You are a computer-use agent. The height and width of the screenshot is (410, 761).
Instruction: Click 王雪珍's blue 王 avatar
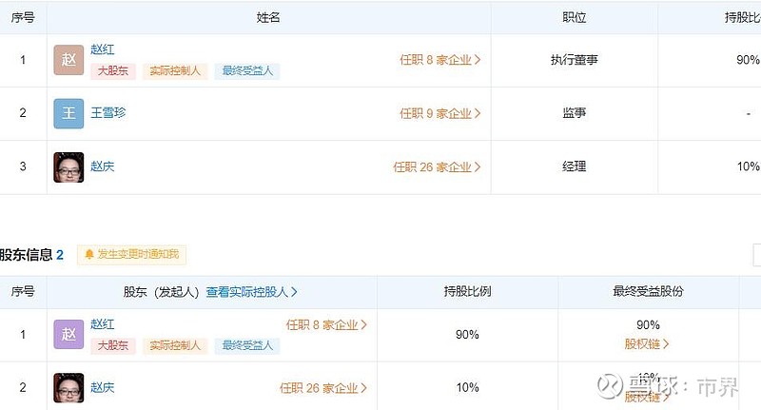tap(68, 113)
